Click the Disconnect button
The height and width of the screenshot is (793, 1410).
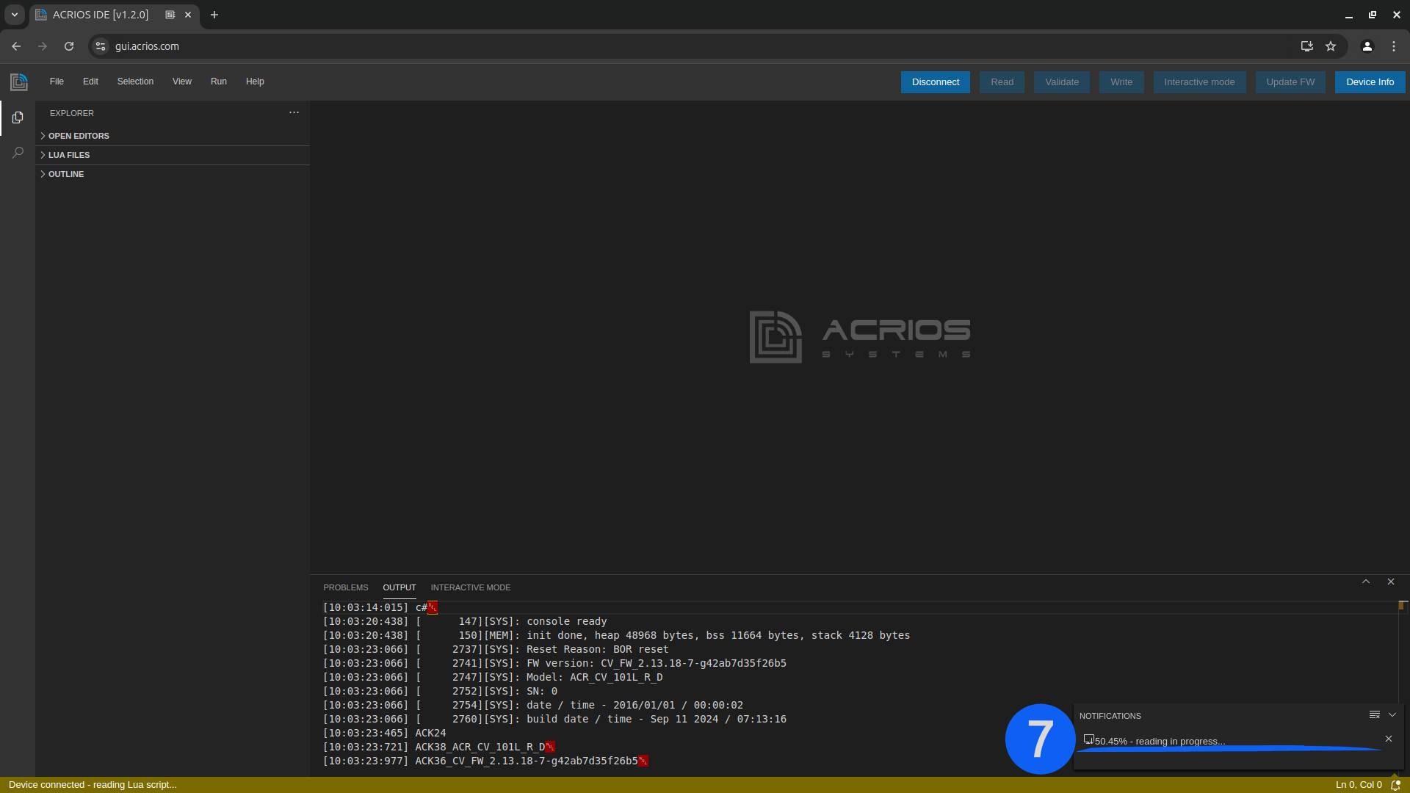tap(936, 82)
